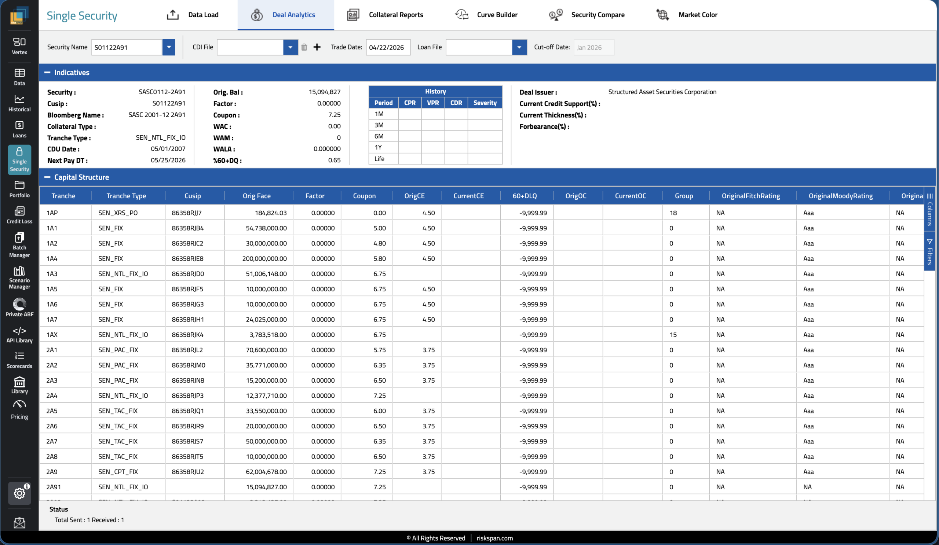This screenshot has width=939, height=545.
Task: Expand the Security Name dropdown arrow
Action: pyautogui.click(x=169, y=47)
